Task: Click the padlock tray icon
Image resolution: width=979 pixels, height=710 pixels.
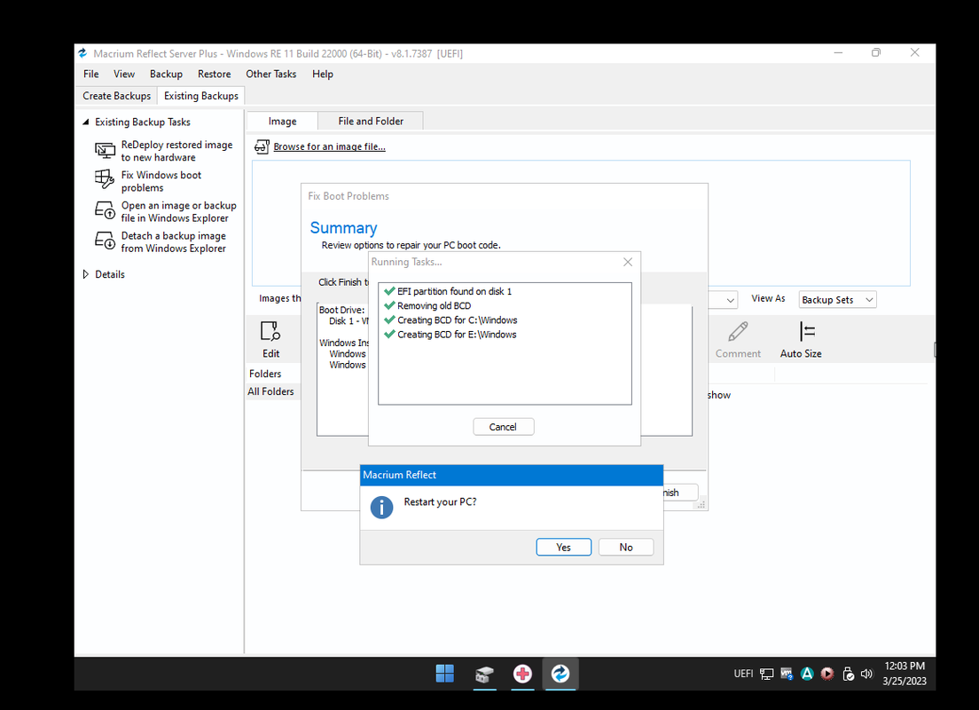Action: tap(848, 674)
